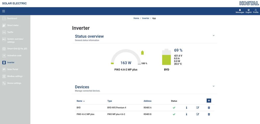The image size is (260, 124).
Task: Click the Smart meter sidebar icon
Action: tap(4, 25)
